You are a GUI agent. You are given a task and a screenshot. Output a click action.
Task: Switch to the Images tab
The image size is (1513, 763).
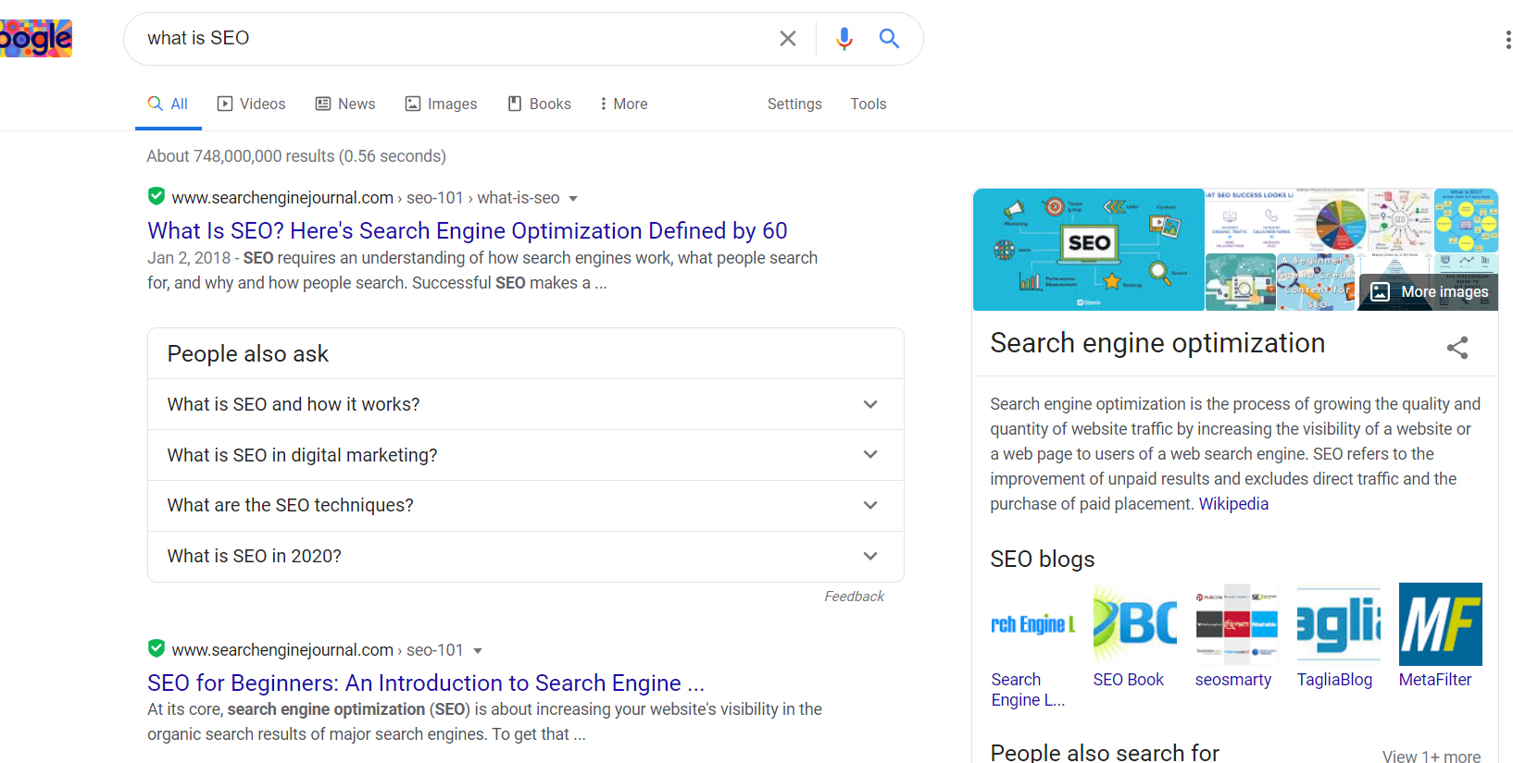[441, 104]
